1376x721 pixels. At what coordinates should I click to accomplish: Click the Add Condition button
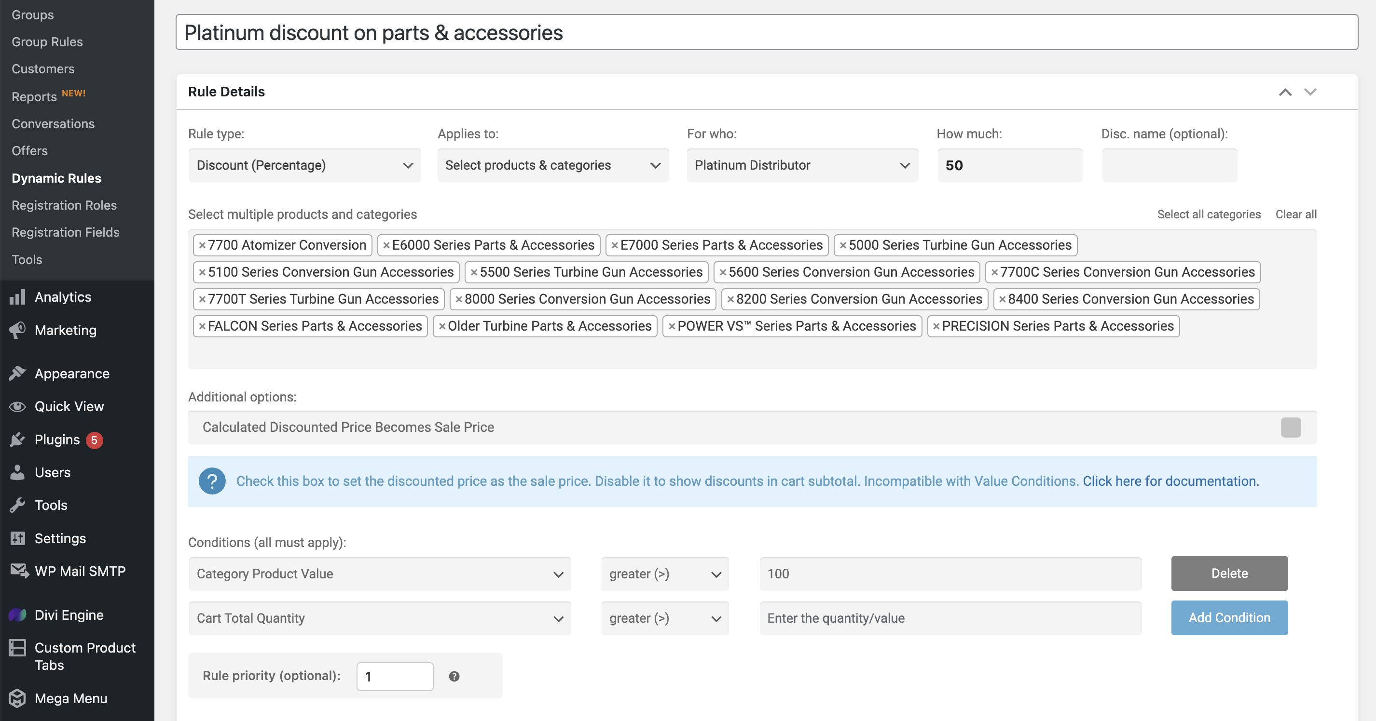(x=1230, y=618)
